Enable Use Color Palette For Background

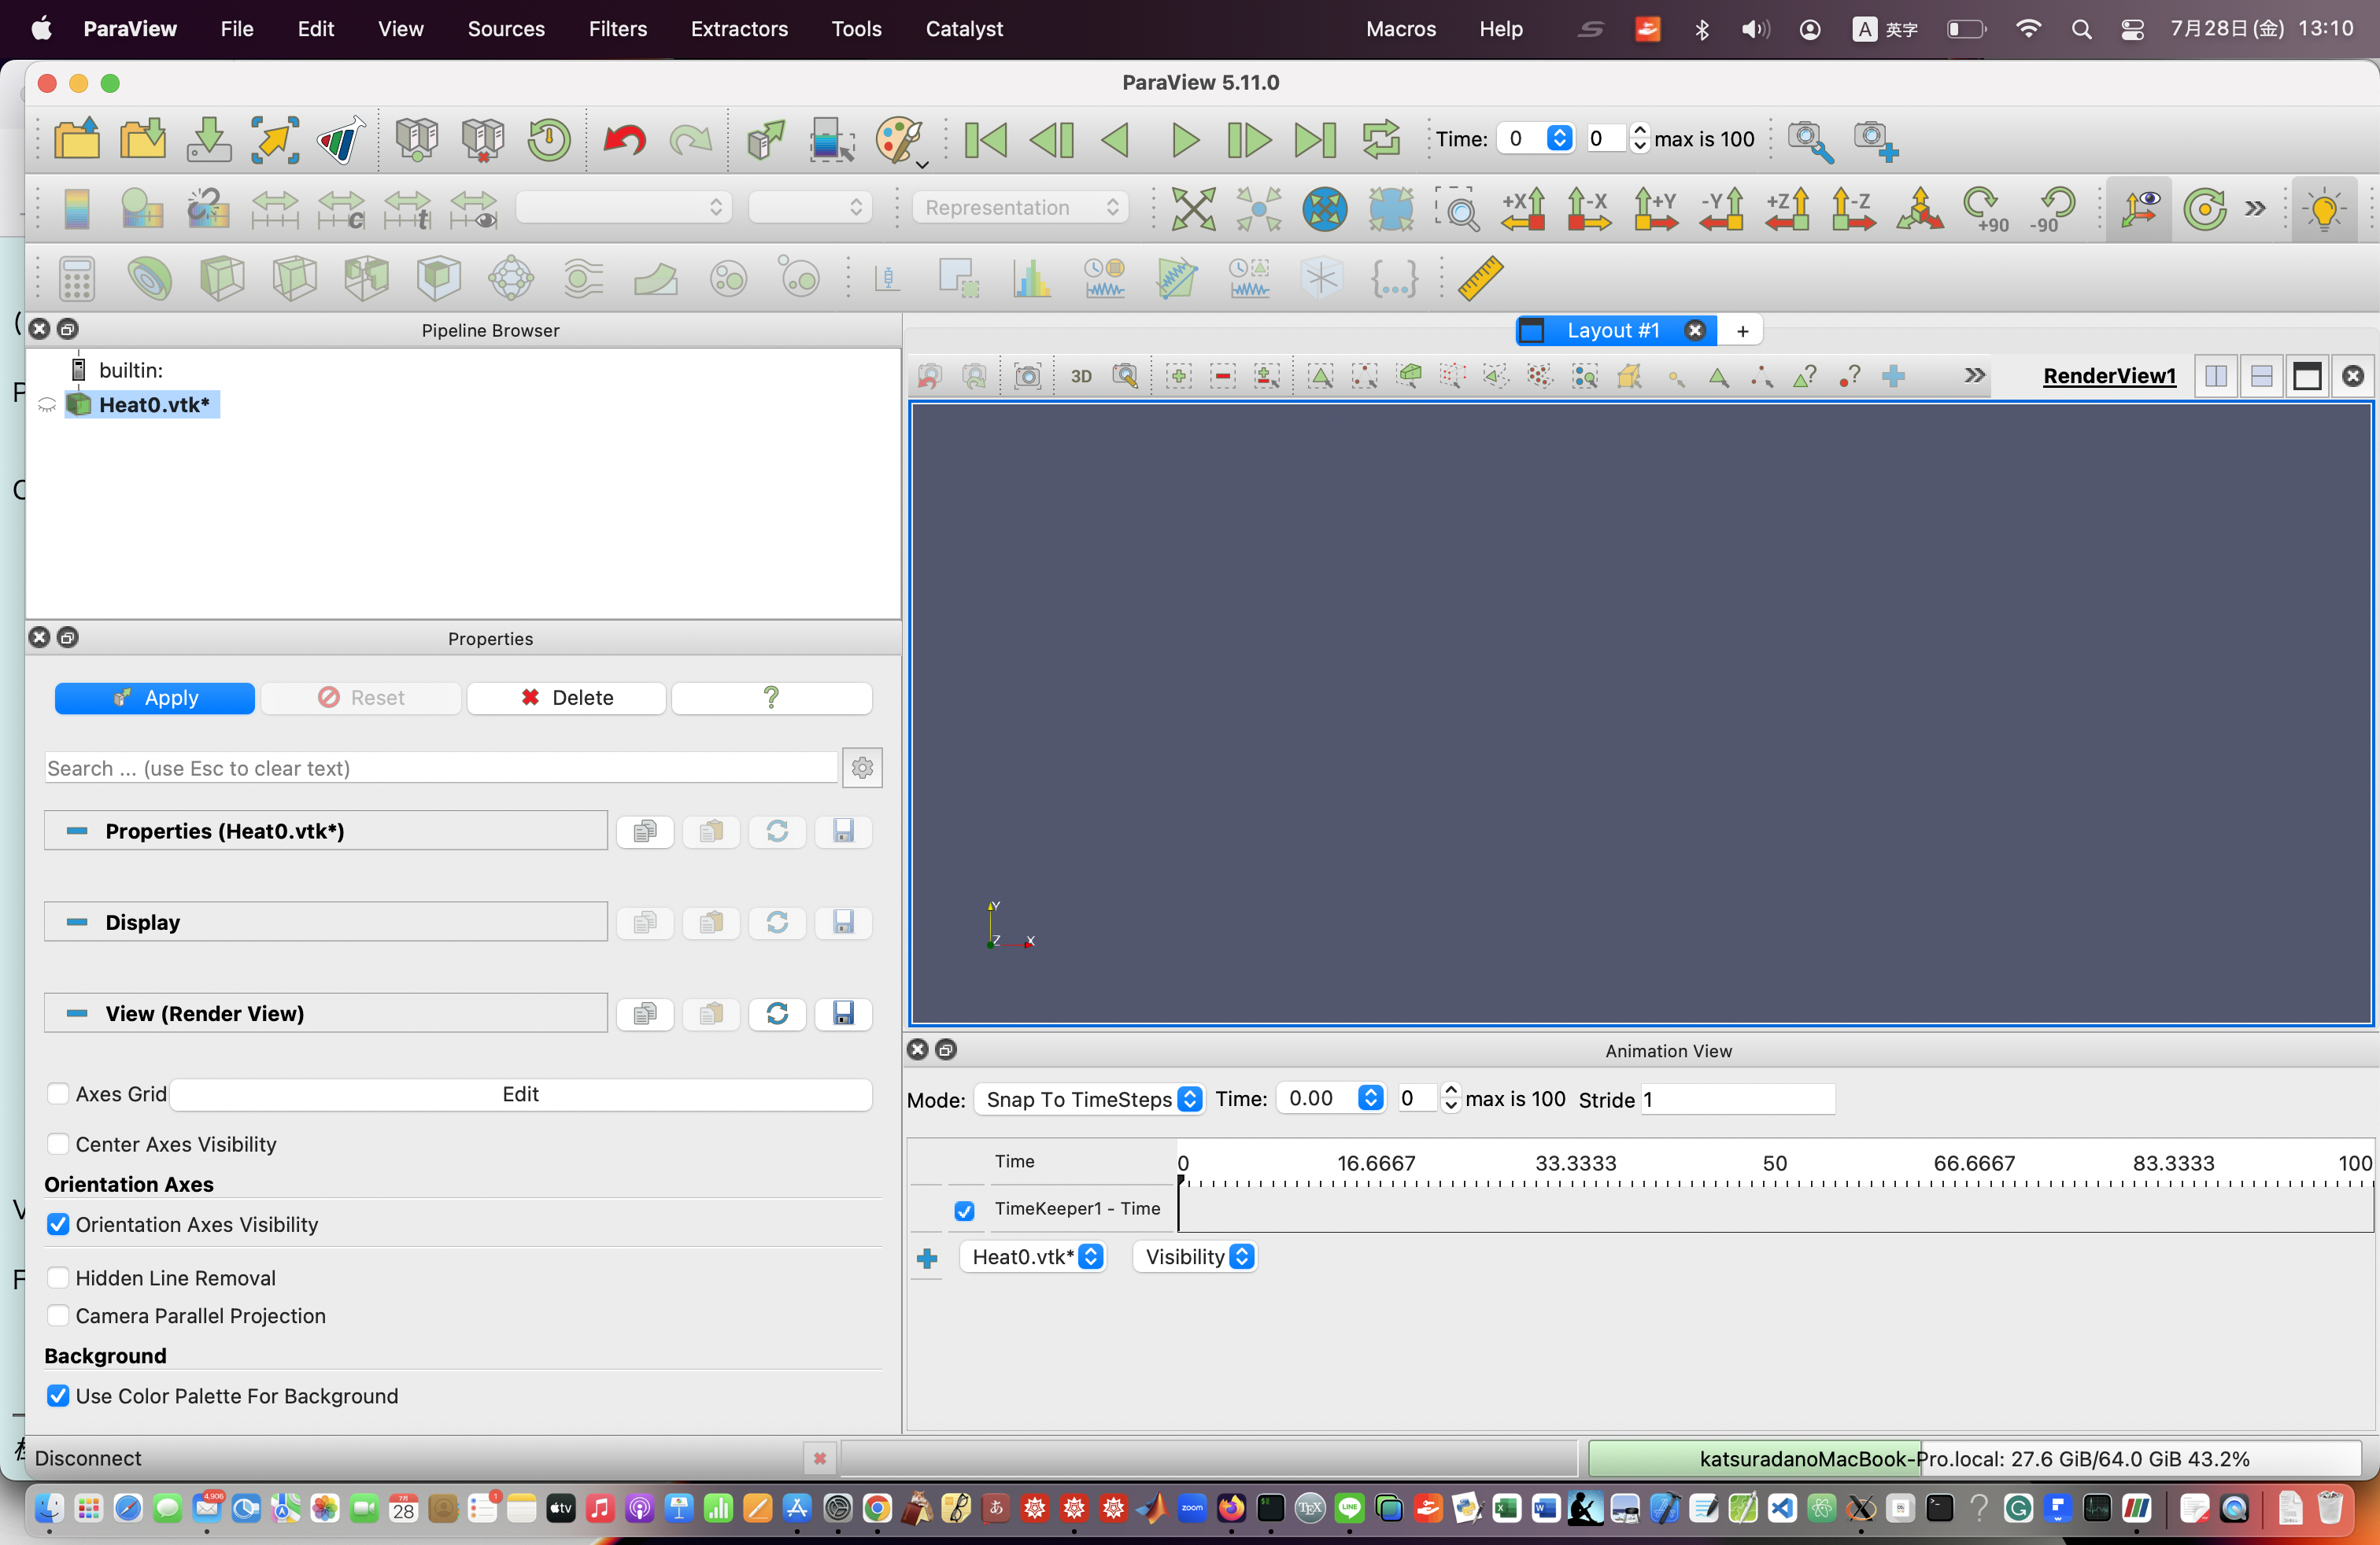57,1396
